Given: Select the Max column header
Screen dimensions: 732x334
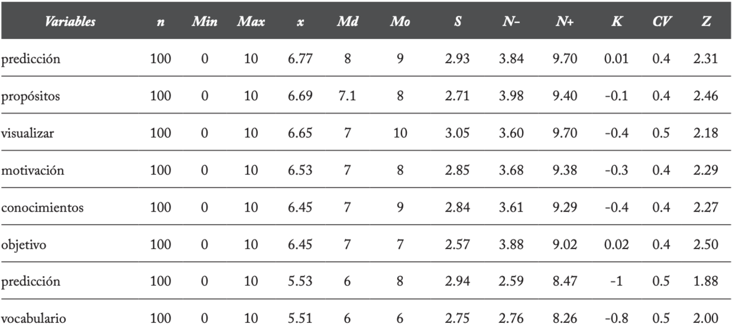Looking at the screenshot, I should click(250, 23).
